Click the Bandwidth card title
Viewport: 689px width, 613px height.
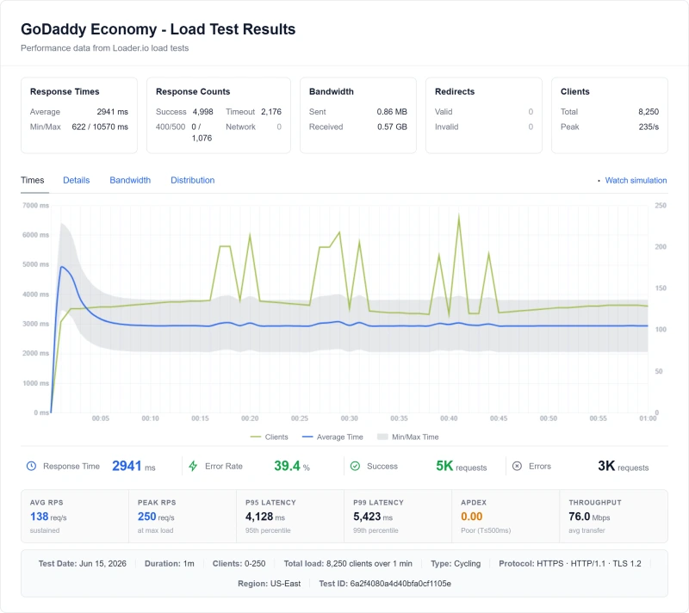coord(332,91)
